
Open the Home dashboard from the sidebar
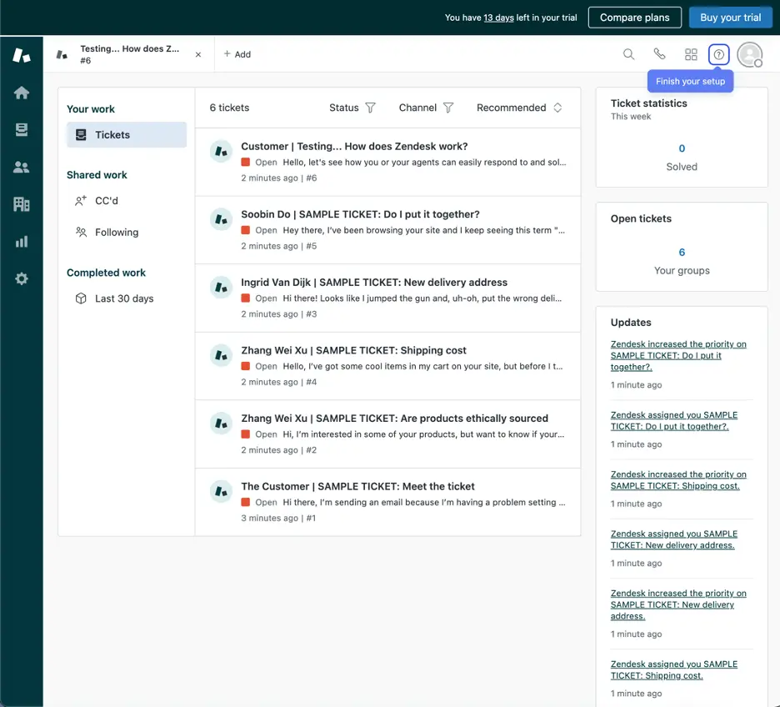click(22, 93)
